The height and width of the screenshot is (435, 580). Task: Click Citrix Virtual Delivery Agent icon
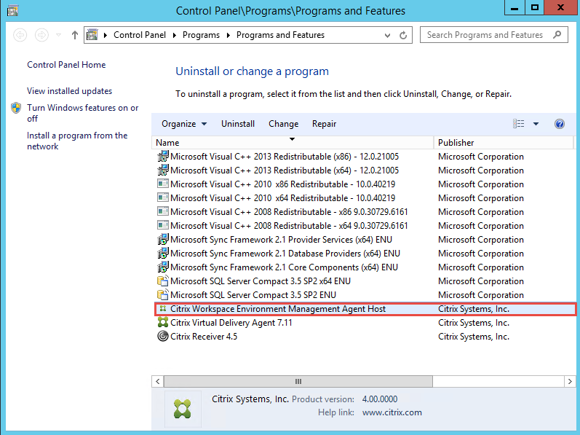pyautogui.click(x=163, y=323)
